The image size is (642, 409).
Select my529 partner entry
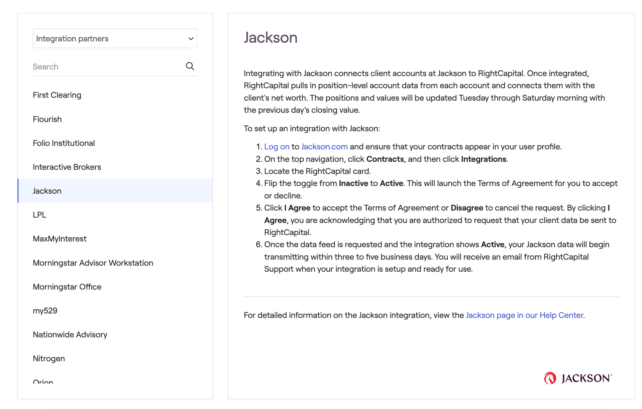pos(45,311)
